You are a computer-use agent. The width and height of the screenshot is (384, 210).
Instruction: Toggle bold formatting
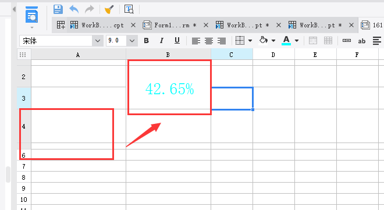pos(147,41)
